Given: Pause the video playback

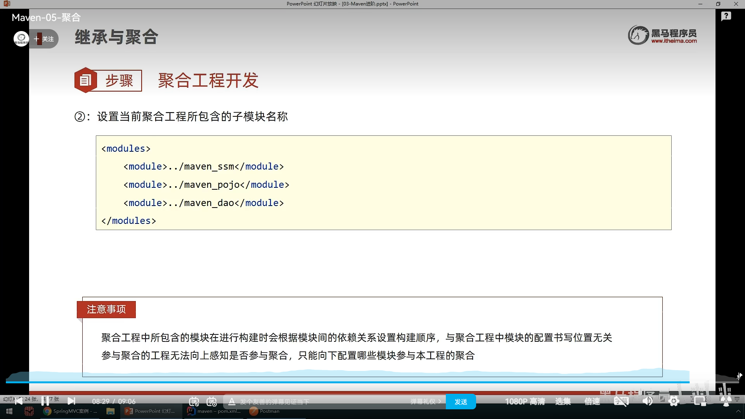Looking at the screenshot, I should (x=45, y=401).
